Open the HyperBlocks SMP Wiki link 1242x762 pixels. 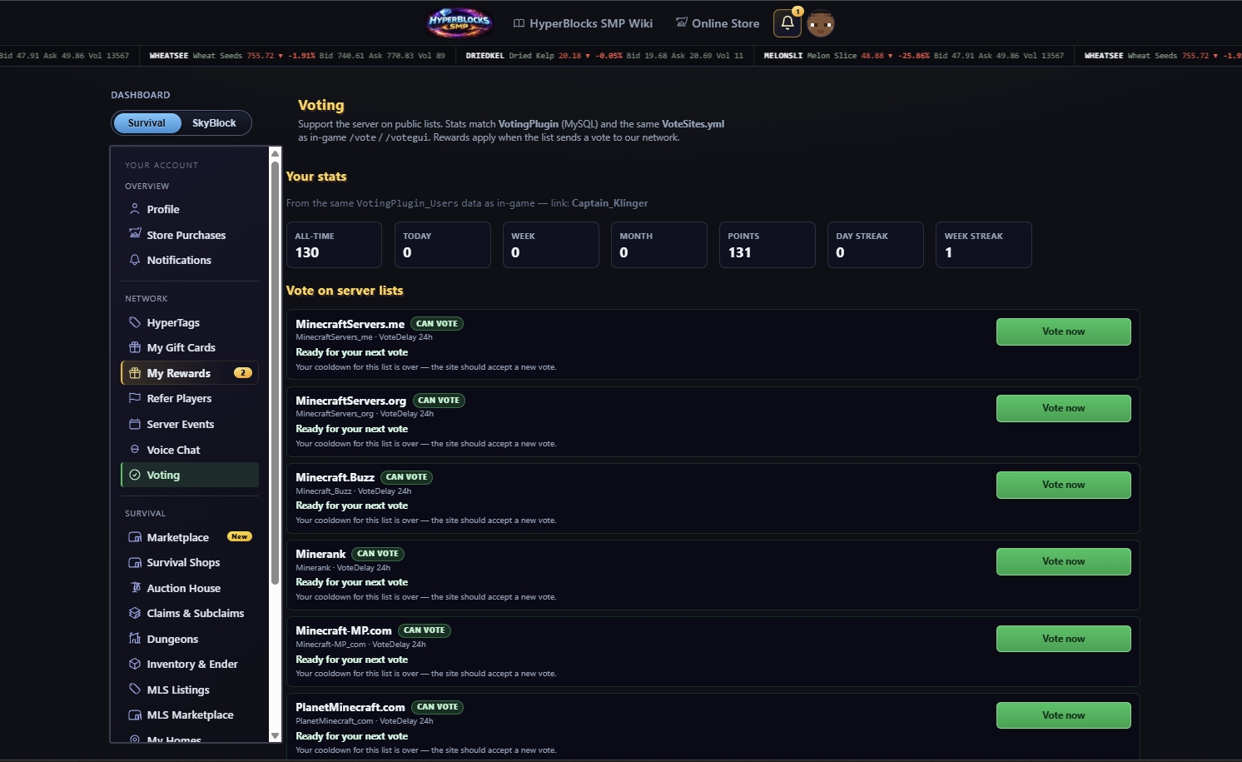click(x=583, y=23)
